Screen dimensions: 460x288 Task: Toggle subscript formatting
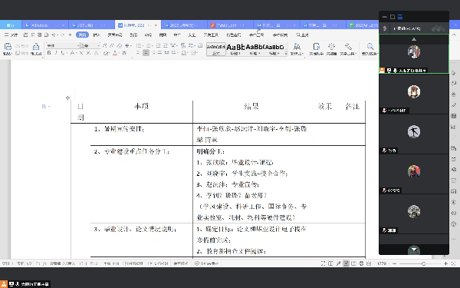coord(88,53)
